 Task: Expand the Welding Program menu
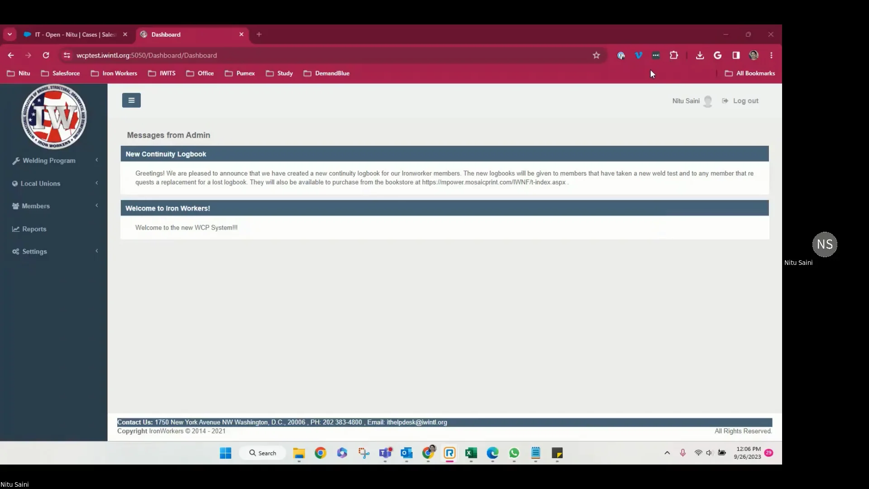click(49, 161)
